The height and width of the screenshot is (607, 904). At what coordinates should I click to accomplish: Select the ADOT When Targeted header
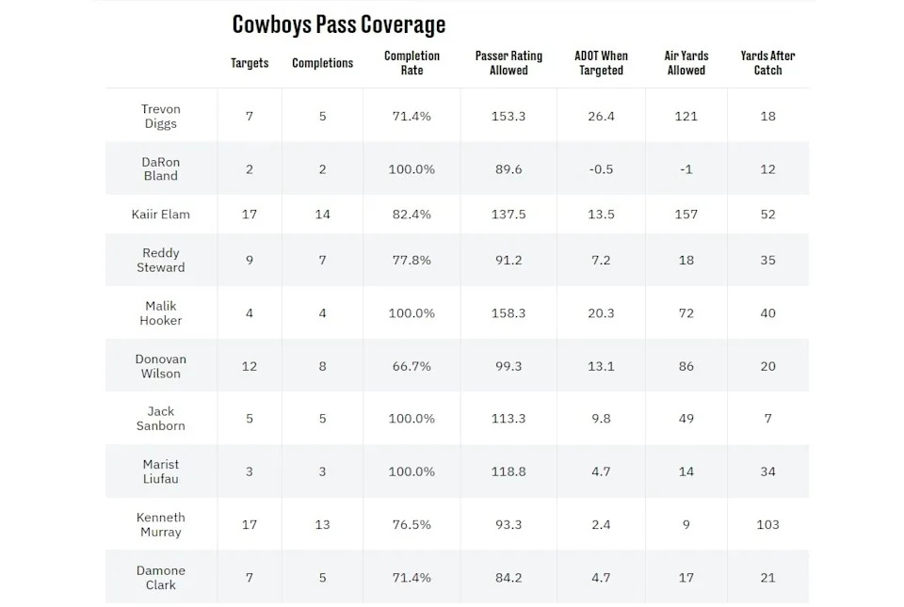(601, 63)
